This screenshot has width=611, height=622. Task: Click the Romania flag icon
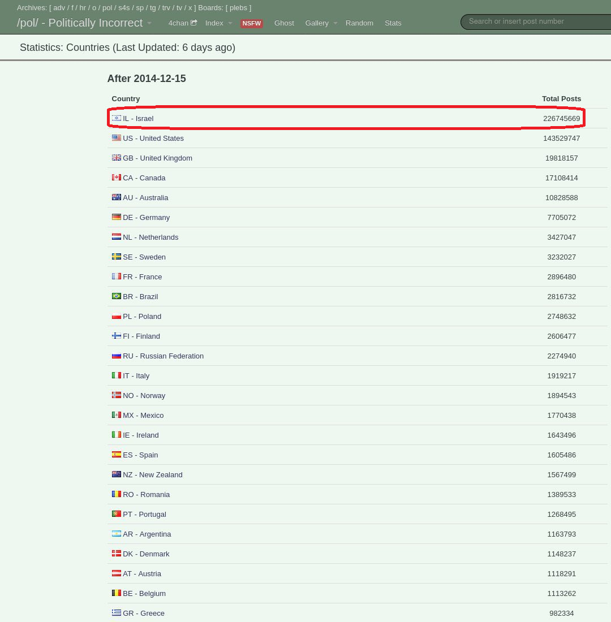tap(117, 494)
